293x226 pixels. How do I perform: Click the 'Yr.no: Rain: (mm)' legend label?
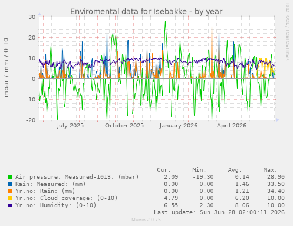[x=45, y=191]
